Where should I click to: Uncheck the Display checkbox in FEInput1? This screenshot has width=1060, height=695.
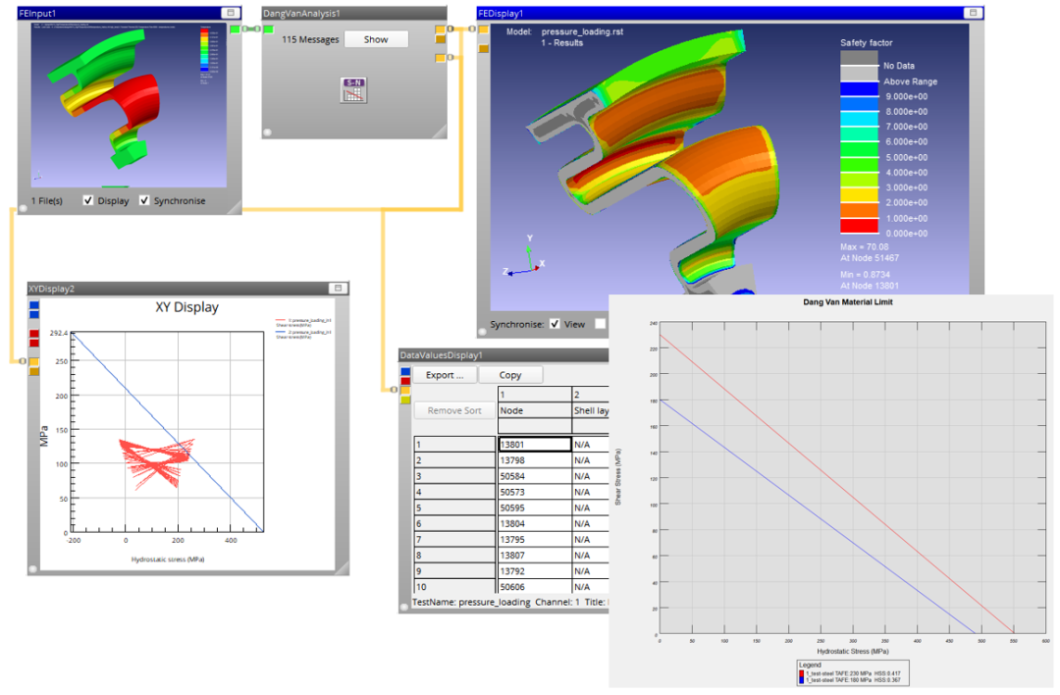88,200
